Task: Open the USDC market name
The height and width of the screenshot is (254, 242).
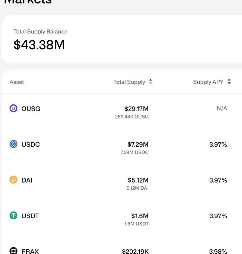Action: coord(30,144)
